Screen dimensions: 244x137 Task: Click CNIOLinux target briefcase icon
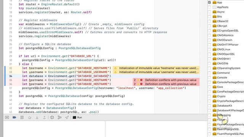(x=215, y=49)
